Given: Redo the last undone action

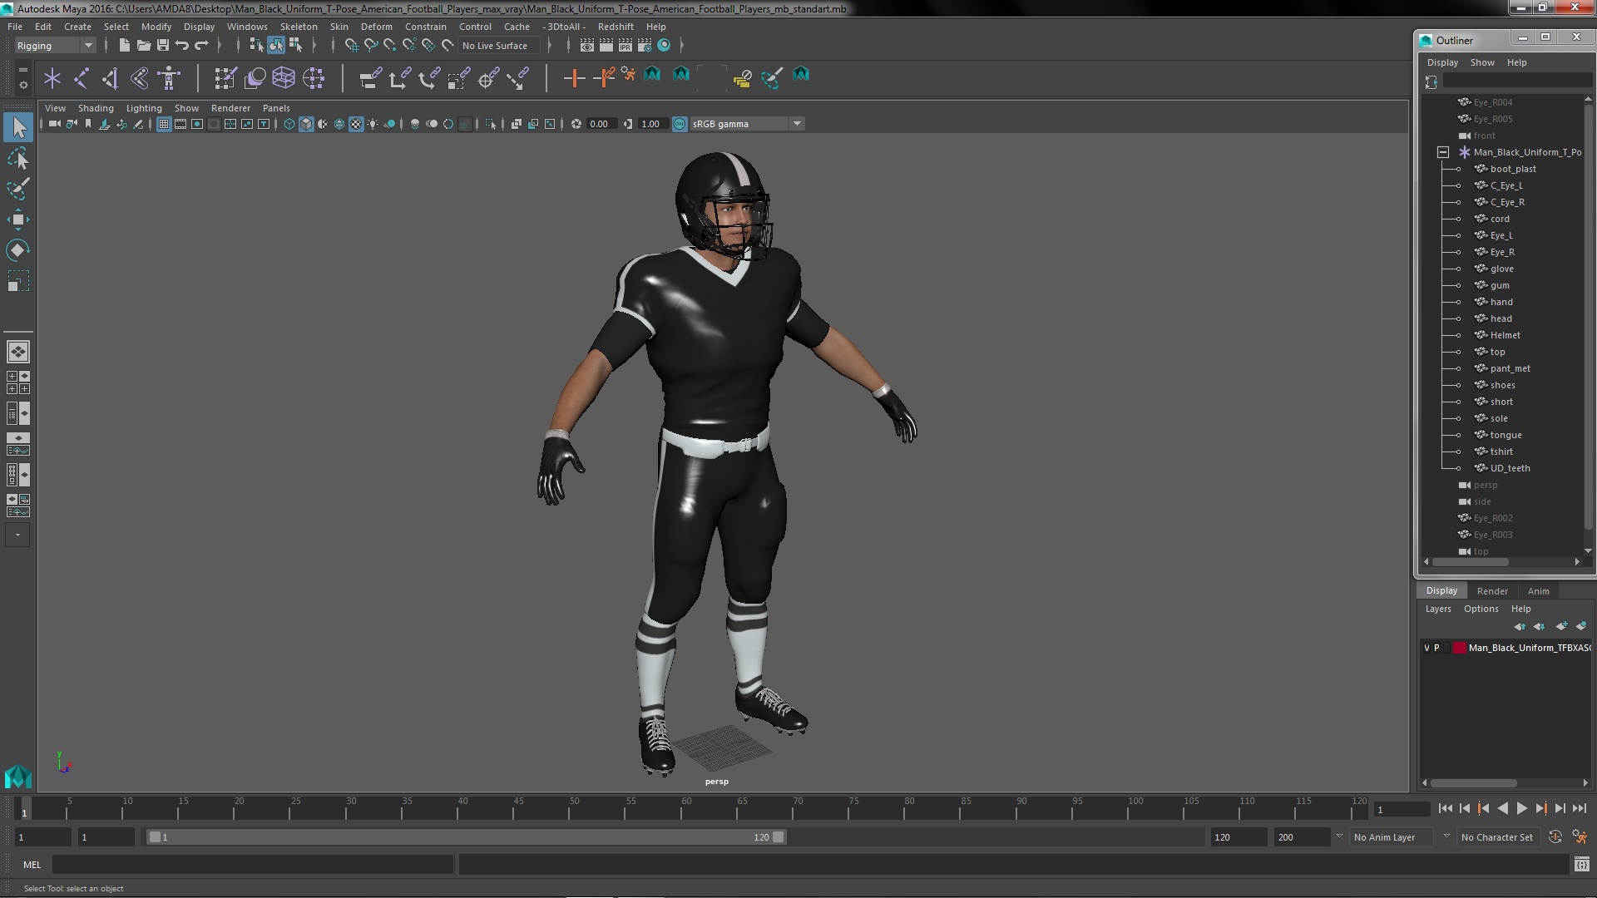Looking at the screenshot, I should click(x=201, y=45).
